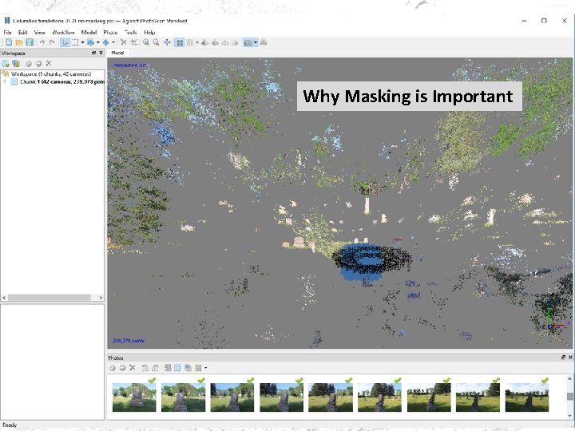575x431 pixels.
Task: Open the Dense Cloud display dropdown arrow
Action: pyautogui.click(x=197, y=42)
